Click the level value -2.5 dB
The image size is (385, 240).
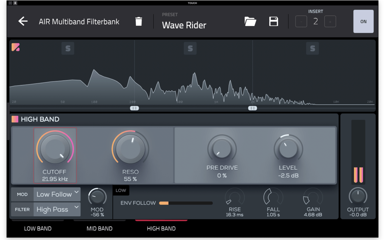click(288, 176)
